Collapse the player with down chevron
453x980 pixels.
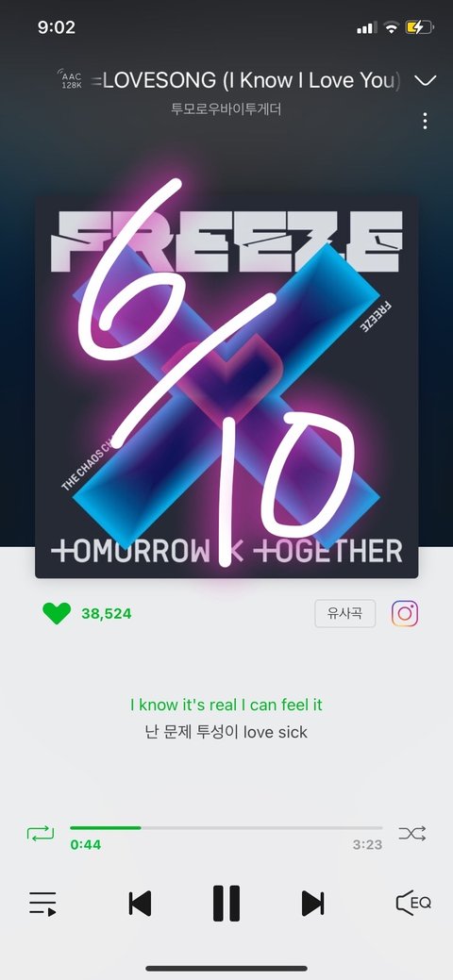coord(426,80)
